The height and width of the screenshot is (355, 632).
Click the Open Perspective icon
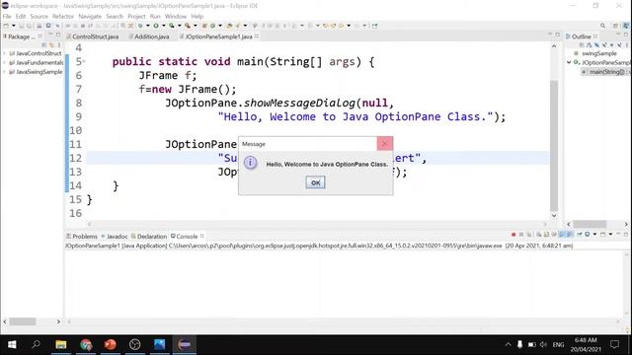coord(615,26)
